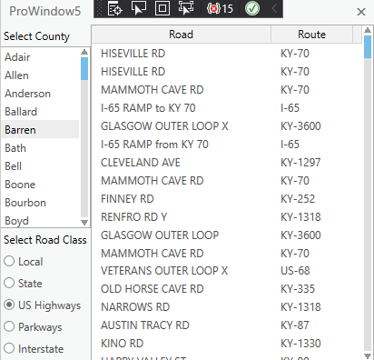Click the RENFRO RD Y entry
The image size is (374, 360).
[x=133, y=217]
